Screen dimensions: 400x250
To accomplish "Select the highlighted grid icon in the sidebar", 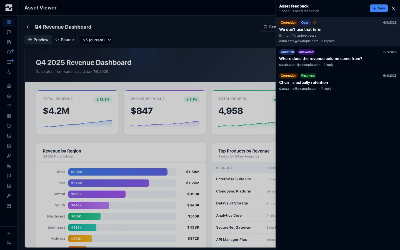I will (x=9, y=22).
